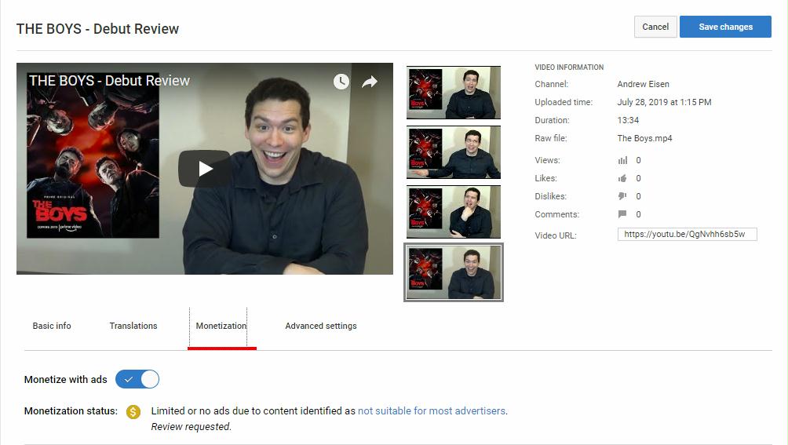Screen dimensions: 788x445
Task: Click the yellow monetization dollar icon
Action: coord(133,412)
